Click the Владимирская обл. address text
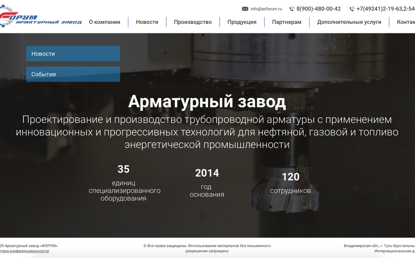The image size is (415, 258). (379, 248)
